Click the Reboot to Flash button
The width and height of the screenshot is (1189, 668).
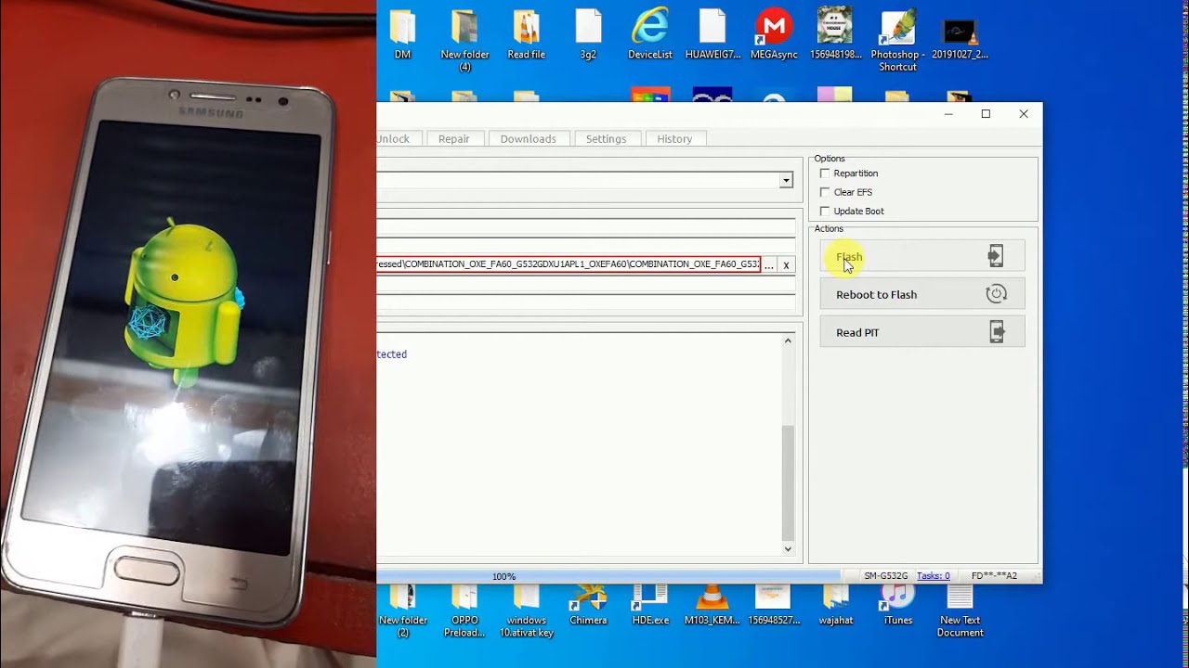click(921, 294)
